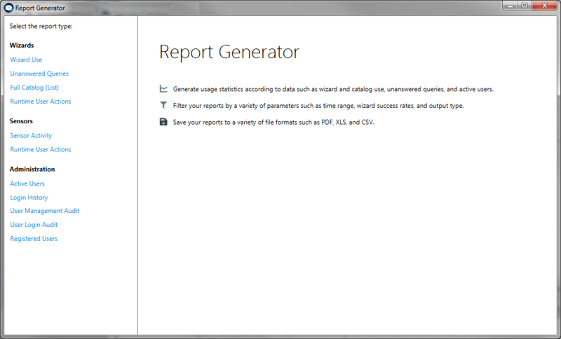Click the line chart usage statistics icon
This screenshot has width=561, height=339.
163,89
